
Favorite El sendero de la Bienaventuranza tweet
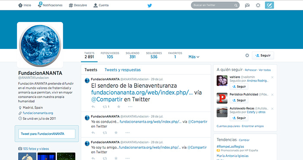click(119, 106)
